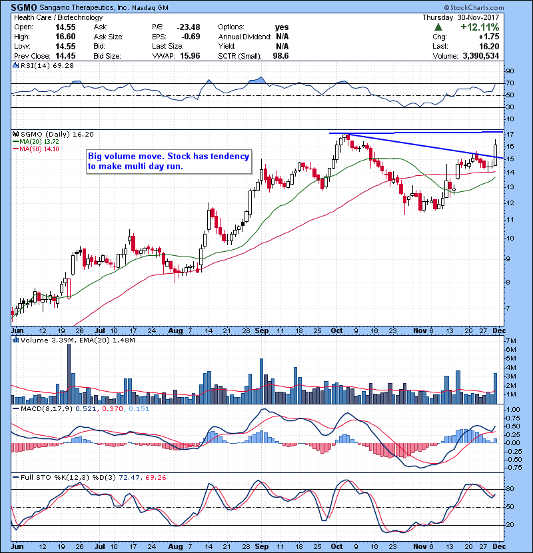
Task: Click the candlestick icon beside SGMO (Daily)
Action: click(15, 134)
